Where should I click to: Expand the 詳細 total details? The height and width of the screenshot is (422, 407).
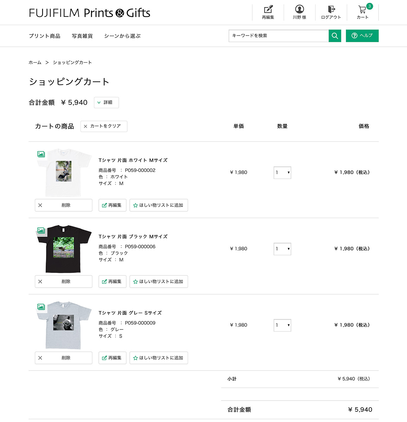[x=106, y=103]
